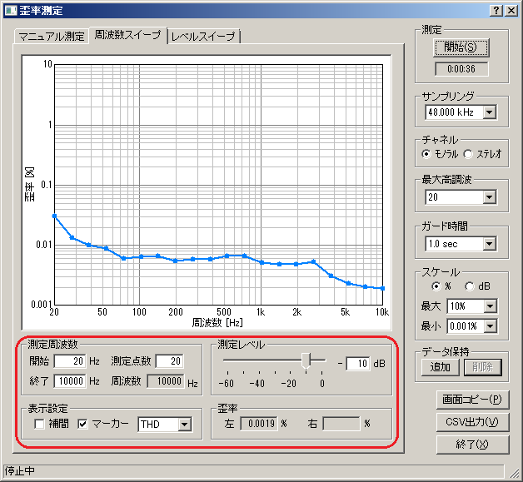Click the 停止中 status bar text
The image size is (523, 482).
click(x=20, y=471)
